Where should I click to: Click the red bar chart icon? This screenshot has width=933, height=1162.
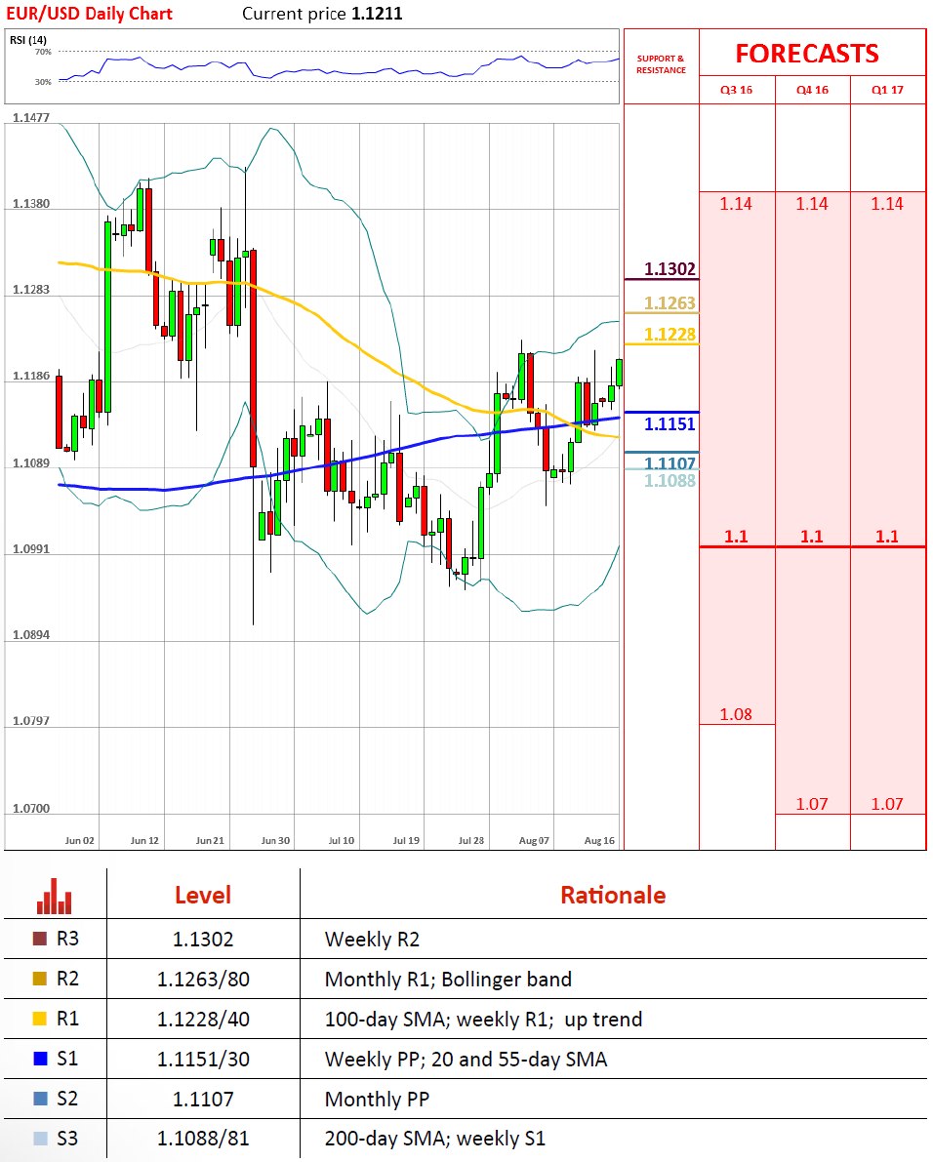54,896
